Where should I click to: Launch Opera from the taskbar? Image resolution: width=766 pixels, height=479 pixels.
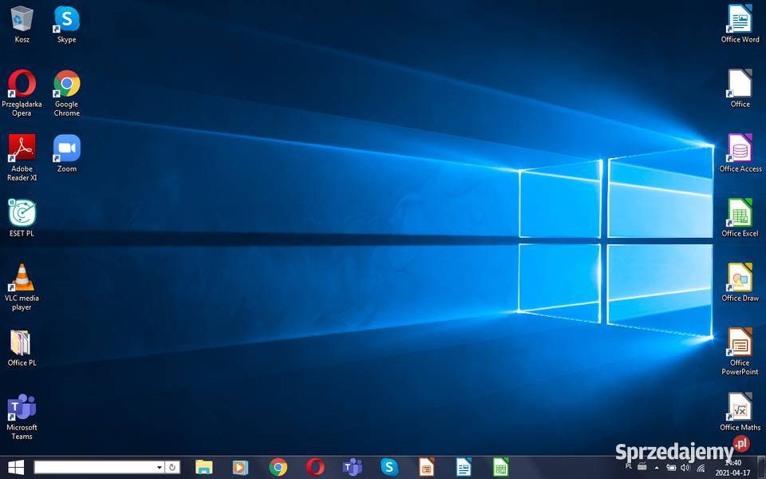pyautogui.click(x=315, y=467)
